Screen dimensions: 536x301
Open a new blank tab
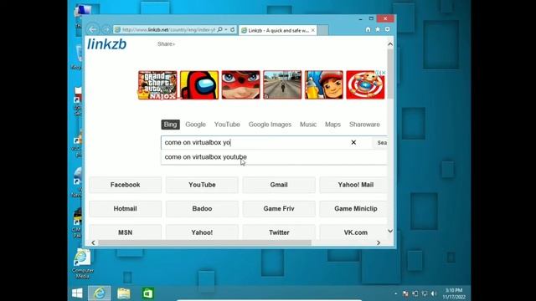[x=323, y=30]
